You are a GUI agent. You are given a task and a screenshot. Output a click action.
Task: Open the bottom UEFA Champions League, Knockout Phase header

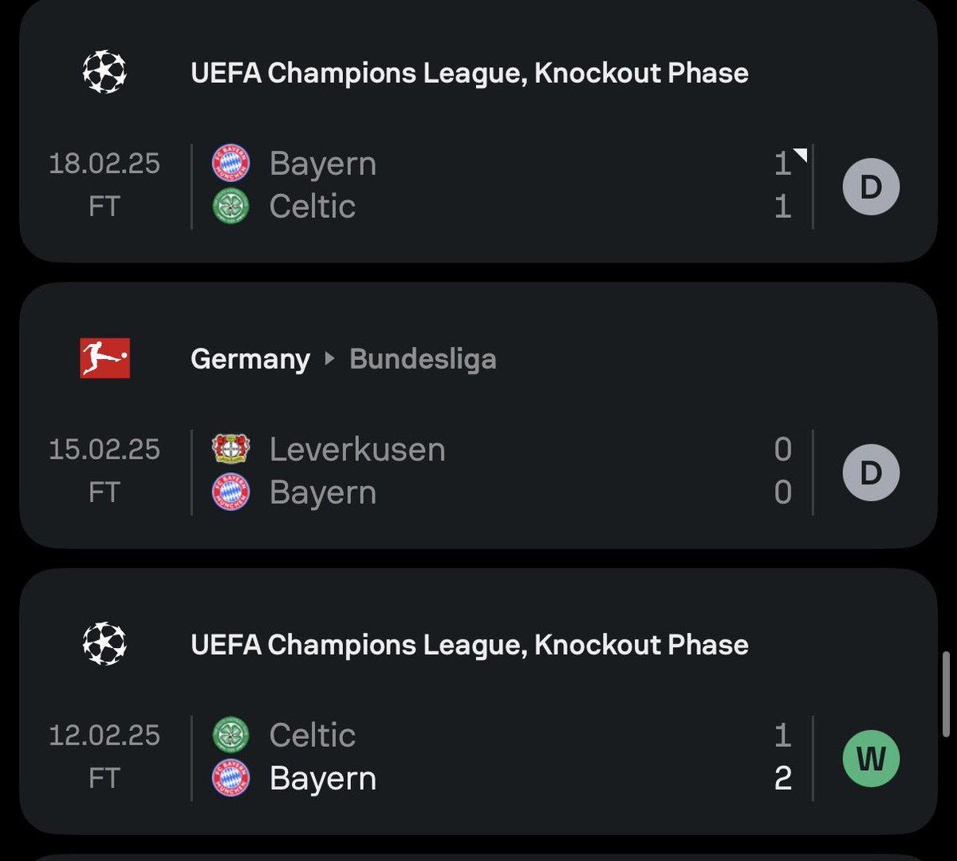pos(470,644)
